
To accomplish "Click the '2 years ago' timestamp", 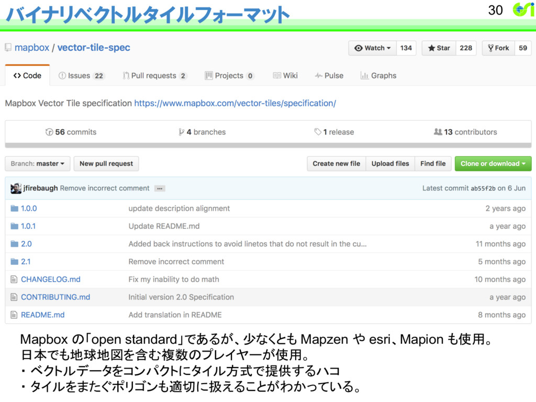I will [506, 208].
